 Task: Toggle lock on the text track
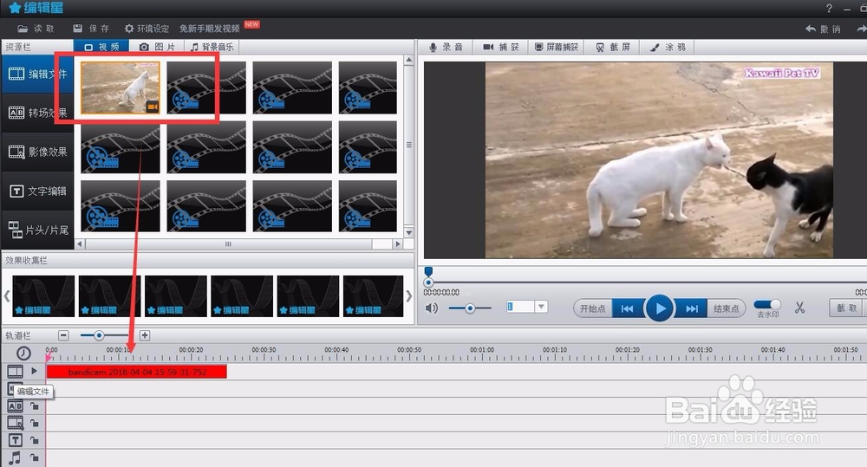[35, 440]
